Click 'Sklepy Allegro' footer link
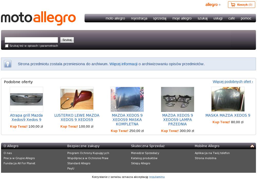 click(x=141, y=163)
